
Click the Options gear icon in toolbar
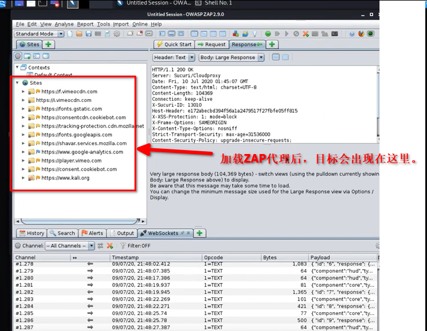coord(117,34)
